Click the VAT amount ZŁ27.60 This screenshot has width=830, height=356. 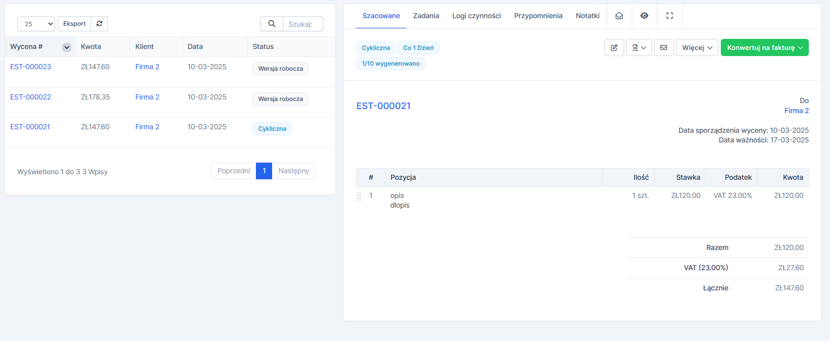(x=791, y=268)
